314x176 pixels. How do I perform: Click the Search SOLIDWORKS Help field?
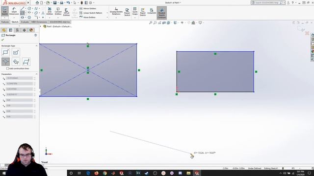[268, 2]
